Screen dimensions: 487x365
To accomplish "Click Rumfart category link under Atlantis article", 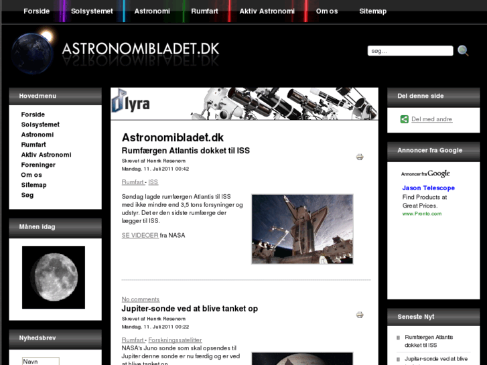I will click(x=133, y=182).
